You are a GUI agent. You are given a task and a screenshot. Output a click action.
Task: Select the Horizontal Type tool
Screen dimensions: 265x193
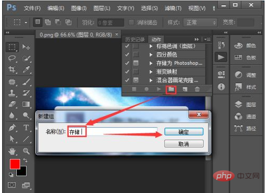[x=26, y=128]
